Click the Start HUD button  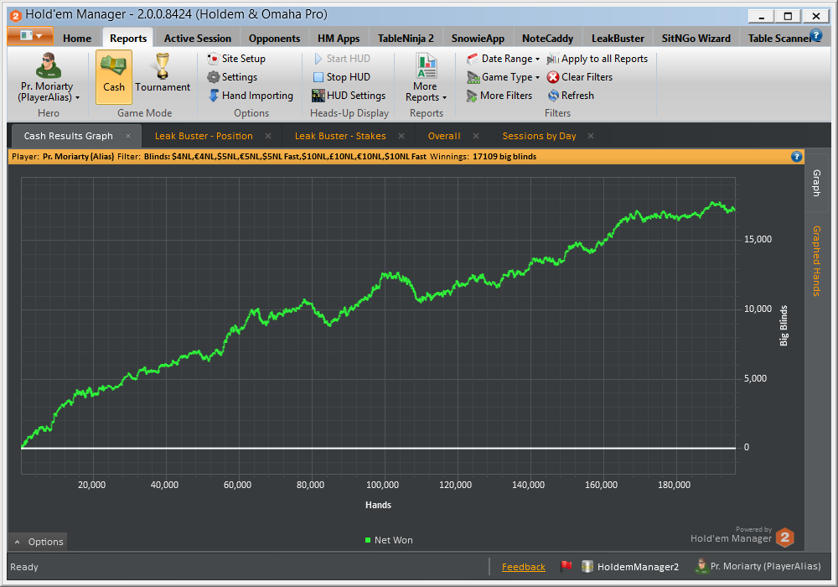pyautogui.click(x=342, y=59)
